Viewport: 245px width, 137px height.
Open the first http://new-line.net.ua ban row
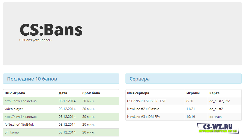[61, 101]
